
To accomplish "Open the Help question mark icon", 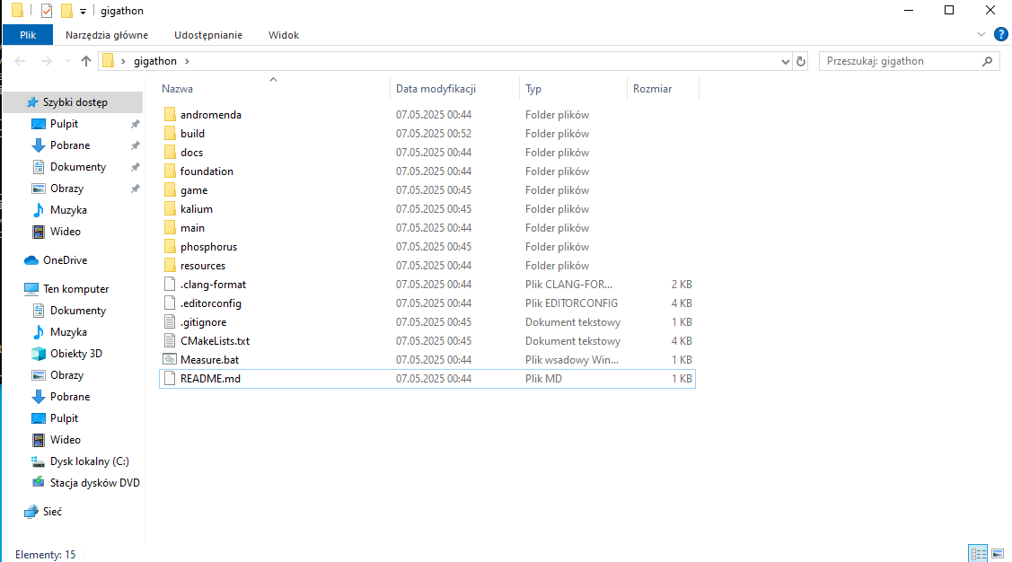I will click(x=1000, y=34).
